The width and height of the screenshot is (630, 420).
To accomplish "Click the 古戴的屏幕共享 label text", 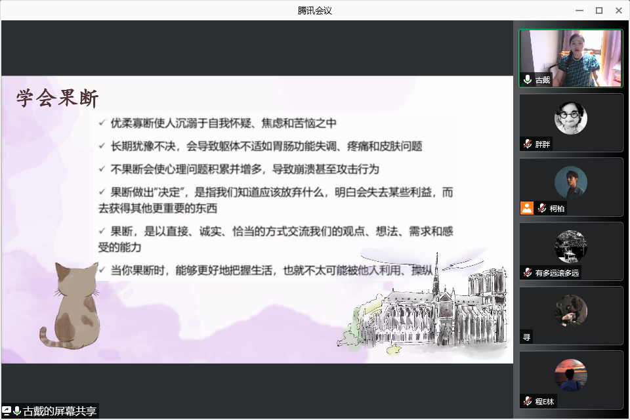I will click(60, 411).
